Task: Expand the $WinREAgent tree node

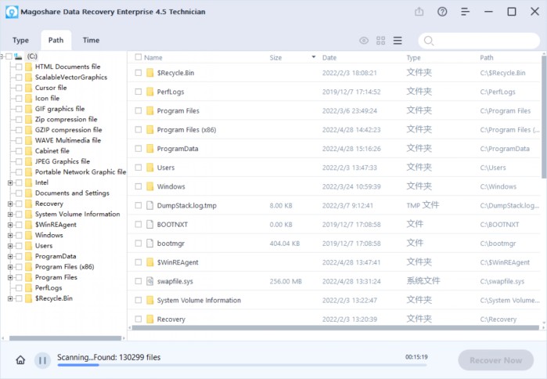Action: click(x=10, y=225)
